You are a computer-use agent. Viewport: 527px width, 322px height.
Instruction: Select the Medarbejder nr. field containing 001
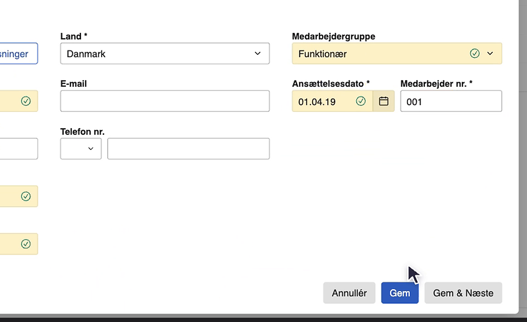[451, 101]
